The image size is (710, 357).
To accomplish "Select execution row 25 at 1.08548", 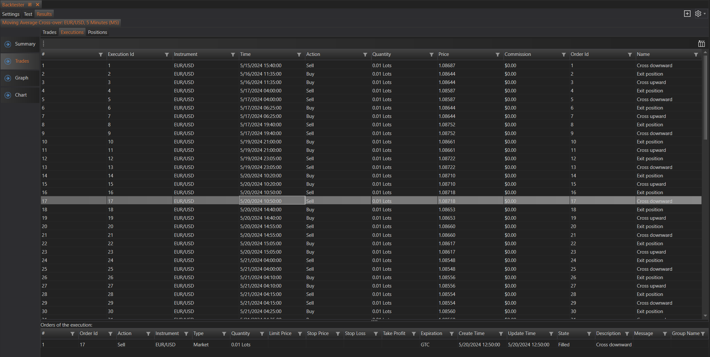I will click(x=447, y=269).
